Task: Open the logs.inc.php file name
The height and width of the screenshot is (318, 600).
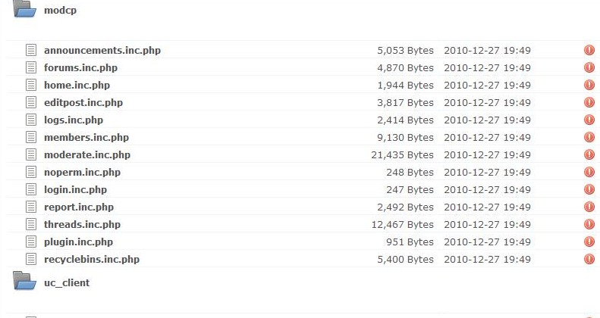Action: point(74,120)
